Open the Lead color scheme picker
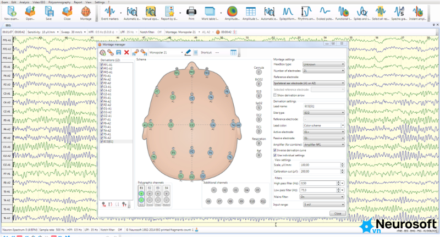440x237 pixels. click(324, 125)
